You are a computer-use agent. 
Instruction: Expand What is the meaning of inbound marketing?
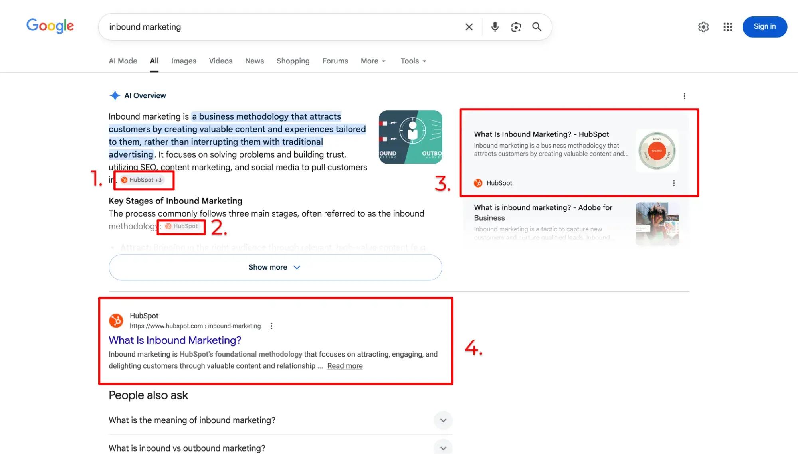tap(280, 420)
